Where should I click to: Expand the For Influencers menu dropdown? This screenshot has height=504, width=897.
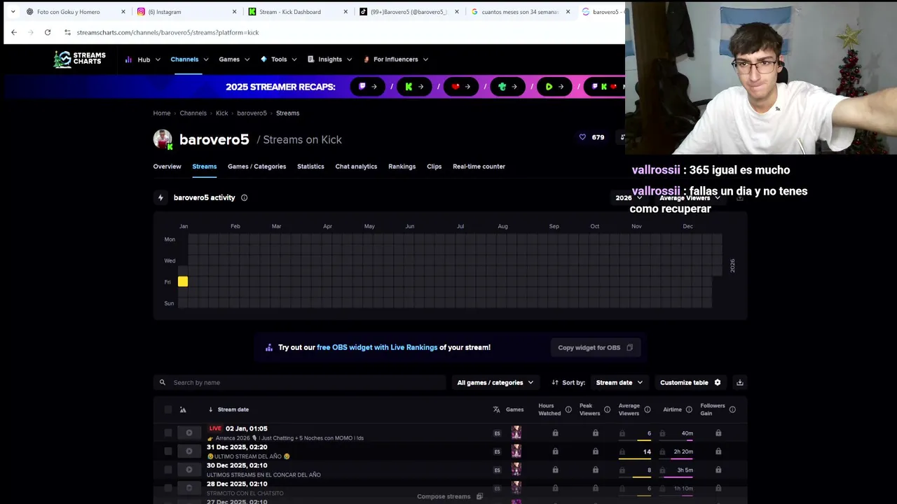click(x=396, y=59)
